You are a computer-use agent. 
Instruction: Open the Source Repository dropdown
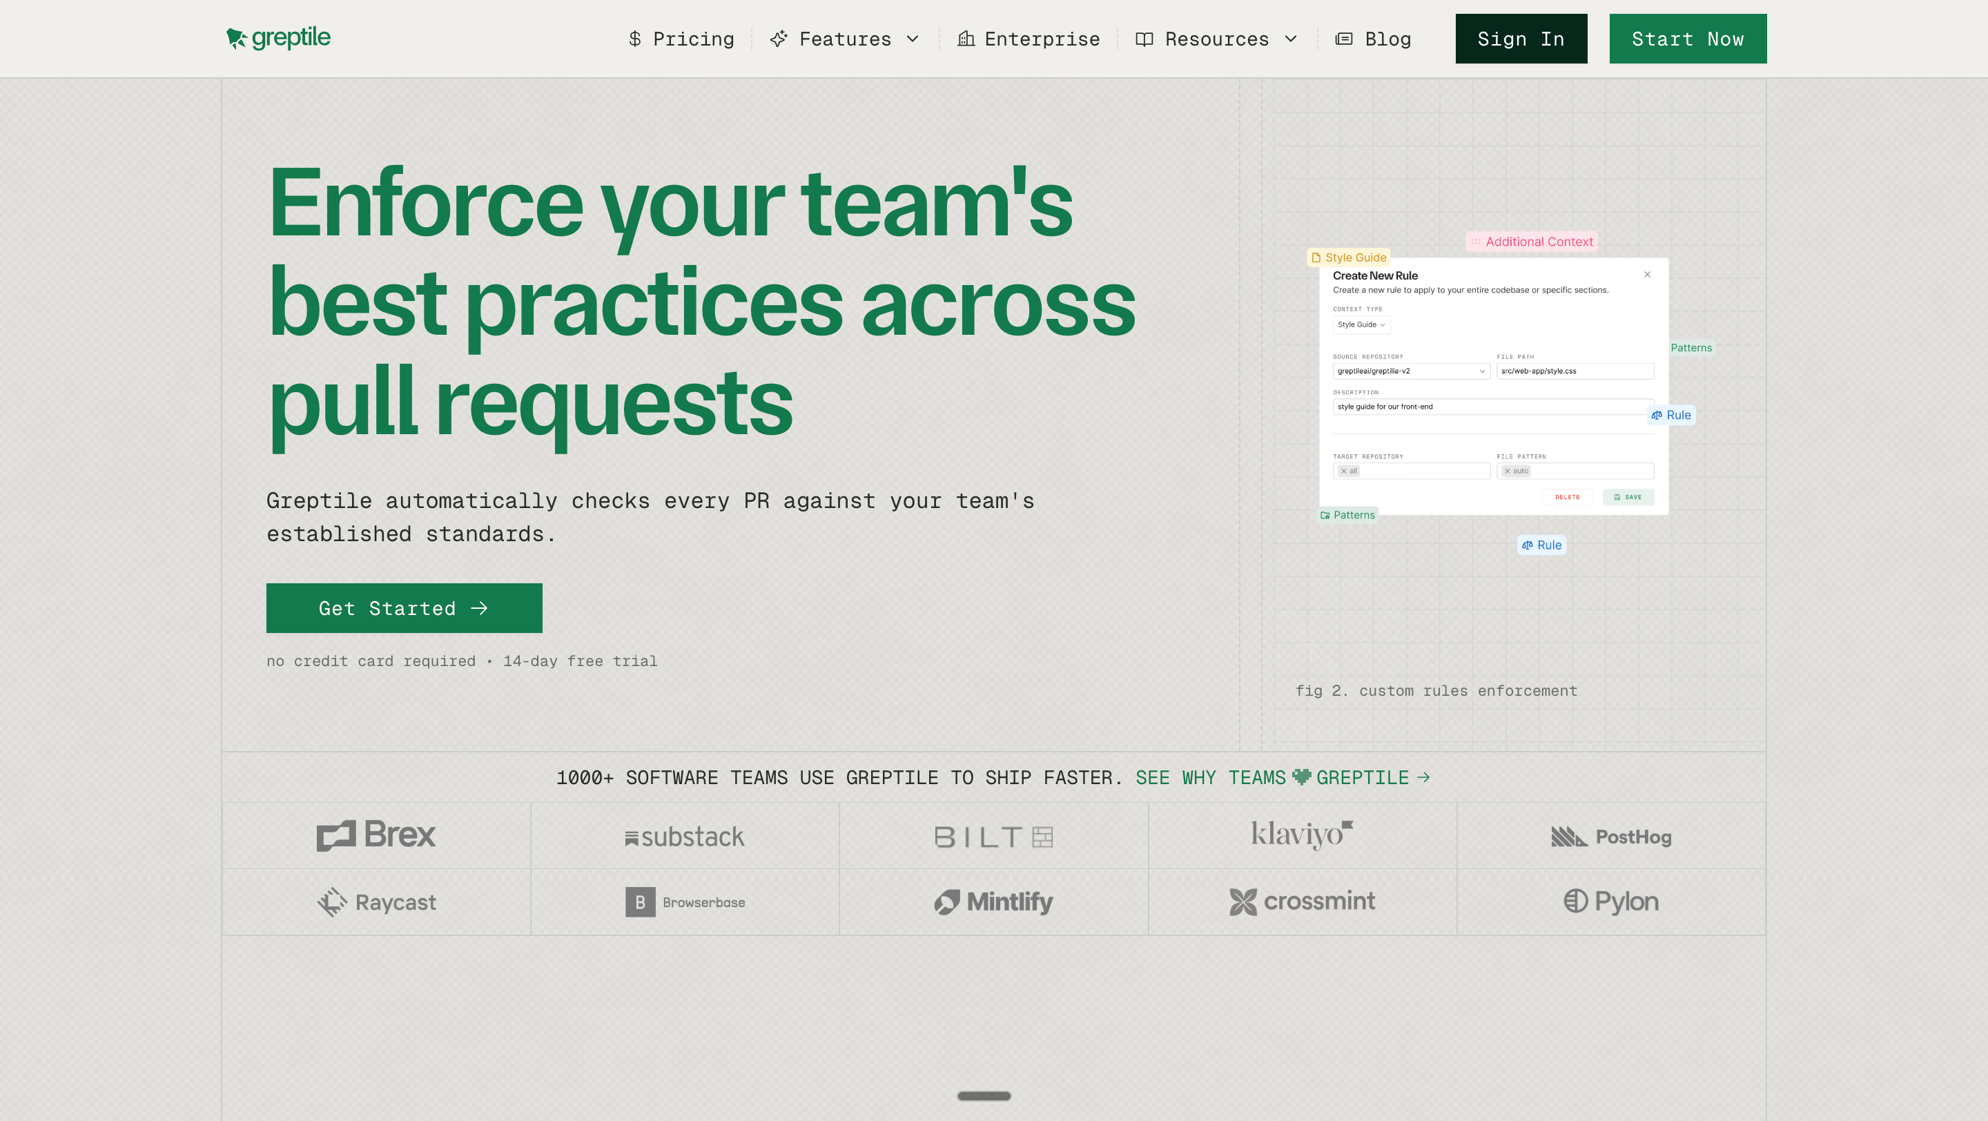(1411, 371)
